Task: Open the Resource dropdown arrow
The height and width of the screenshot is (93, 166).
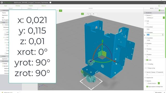Action: [164, 18]
